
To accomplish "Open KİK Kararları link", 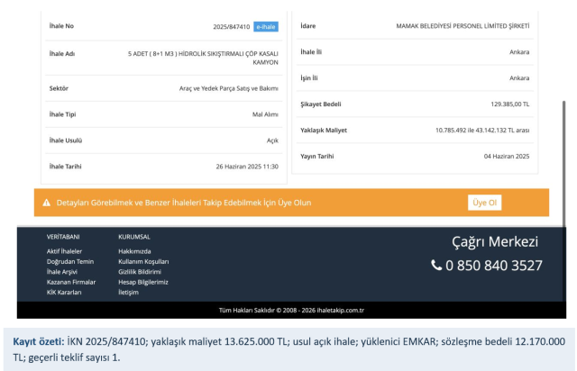I will tap(64, 293).
